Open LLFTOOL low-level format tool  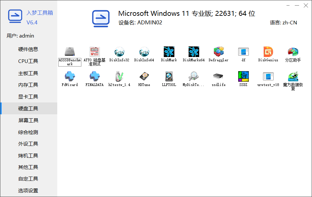pyautogui.click(x=169, y=79)
